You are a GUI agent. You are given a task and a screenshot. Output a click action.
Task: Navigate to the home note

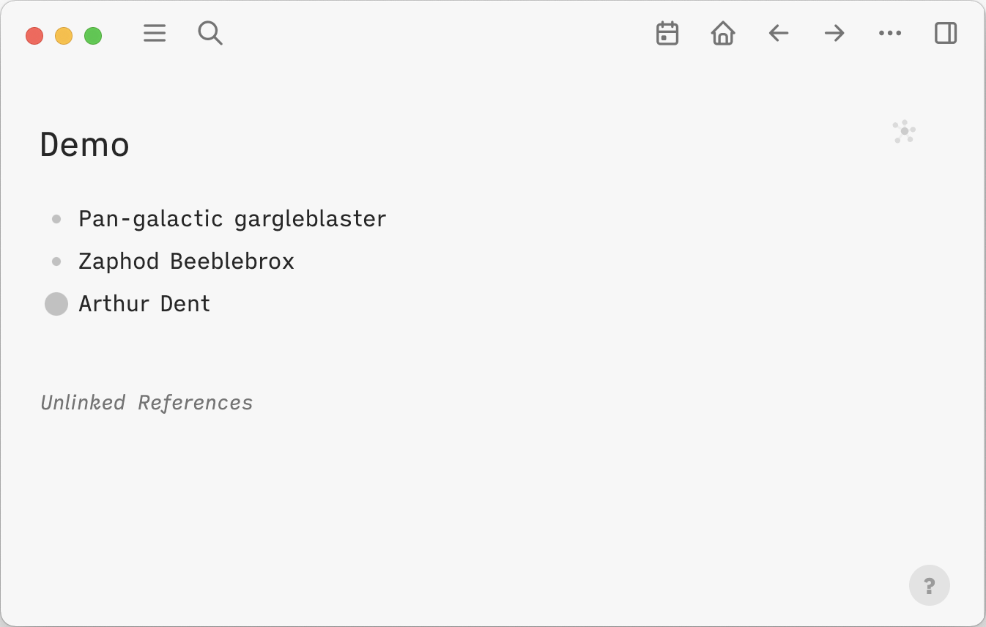pos(722,33)
